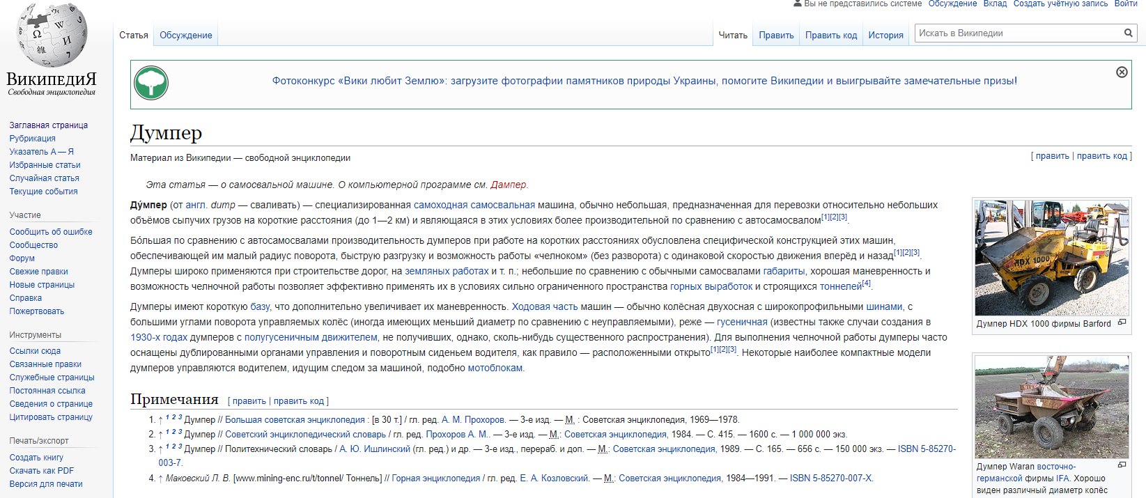
Task: Open Служебные страницы link
Action: point(52,378)
